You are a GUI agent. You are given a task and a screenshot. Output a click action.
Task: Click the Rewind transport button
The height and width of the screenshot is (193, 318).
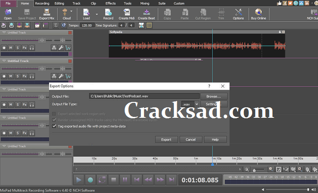click(148, 180)
